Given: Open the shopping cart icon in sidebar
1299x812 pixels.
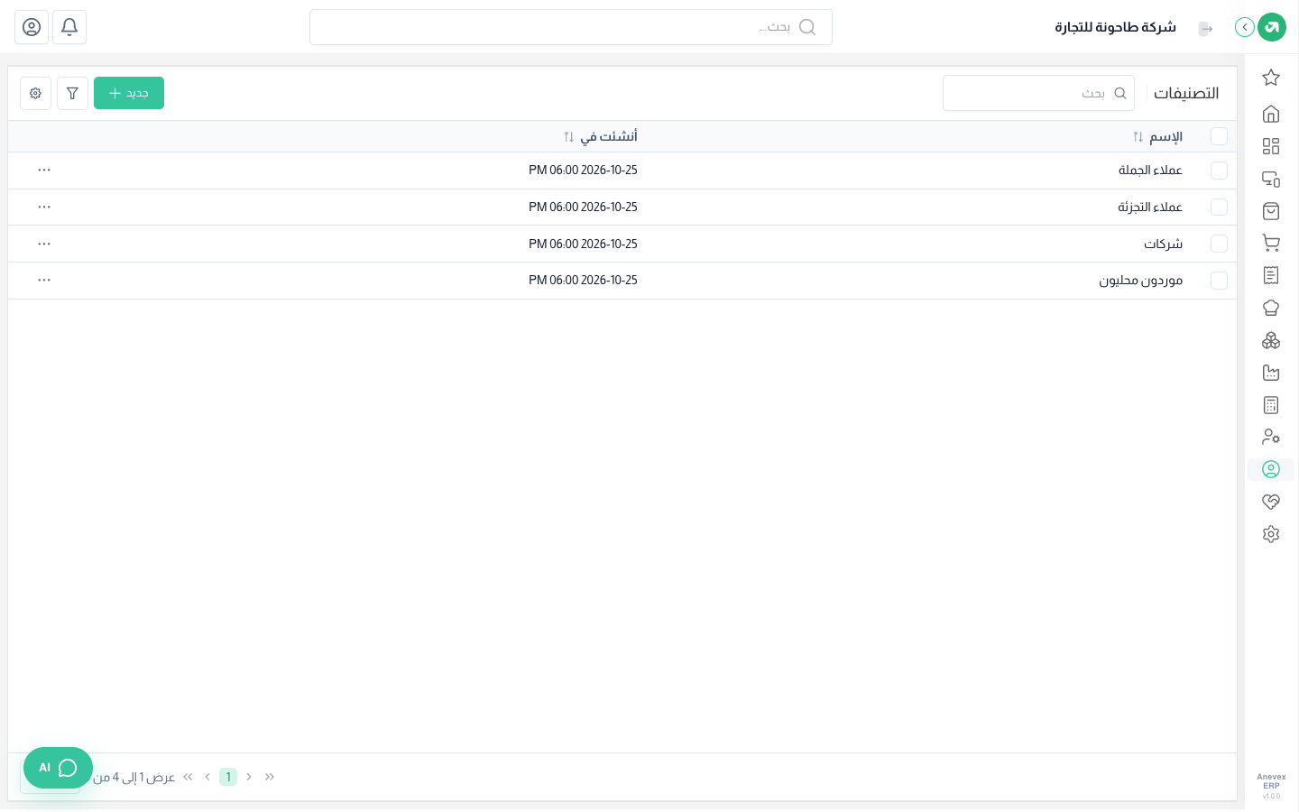Looking at the screenshot, I should tap(1271, 243).
